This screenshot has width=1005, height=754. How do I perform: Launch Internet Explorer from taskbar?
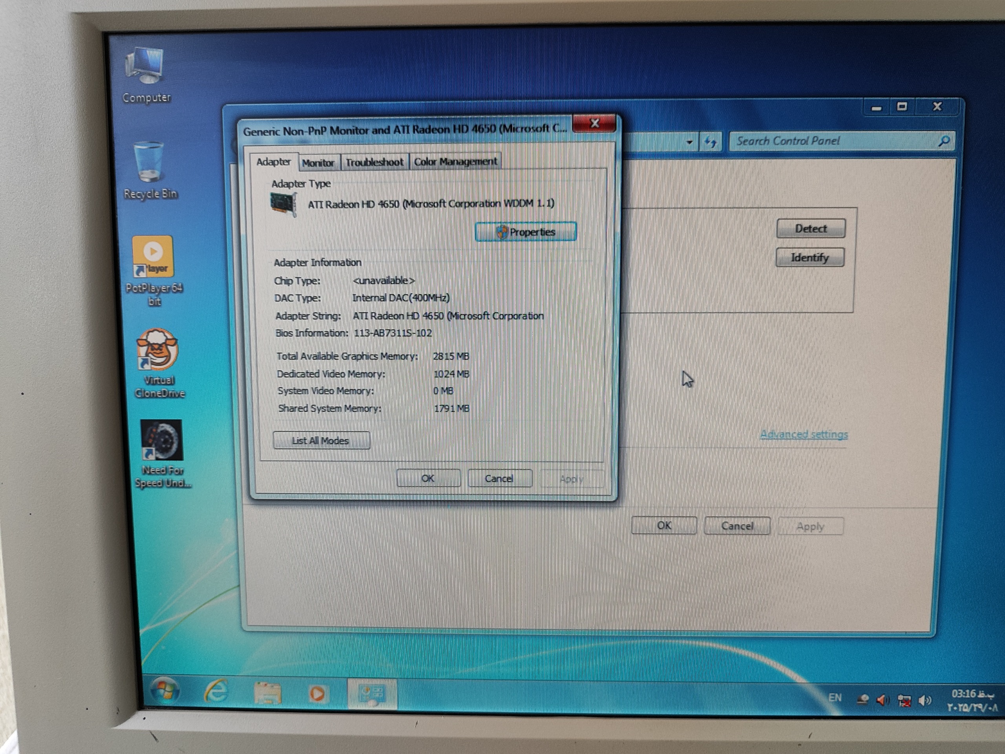tap(217, 692)
